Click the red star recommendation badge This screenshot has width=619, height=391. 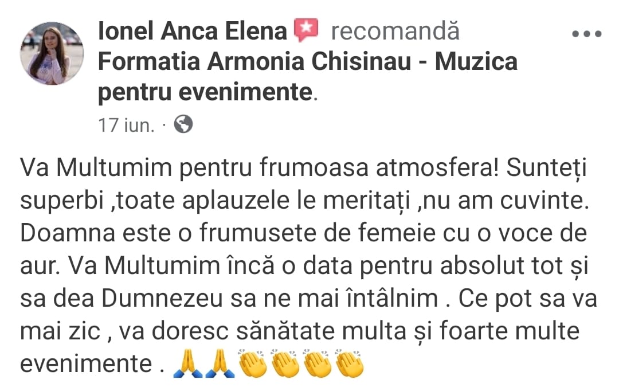tap(306, 30)
